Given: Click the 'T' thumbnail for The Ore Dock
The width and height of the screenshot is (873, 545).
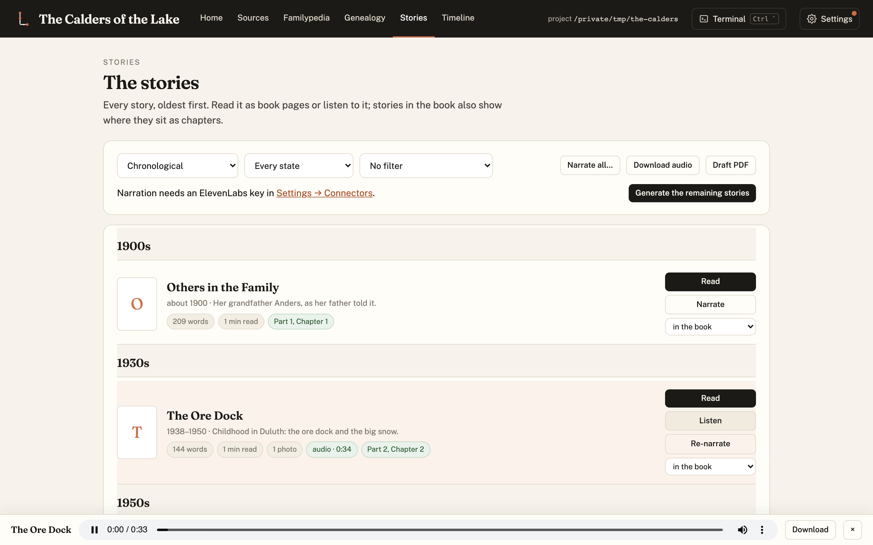Looking at the screenshot, I should pyautogui.click(x=137, y=432).
